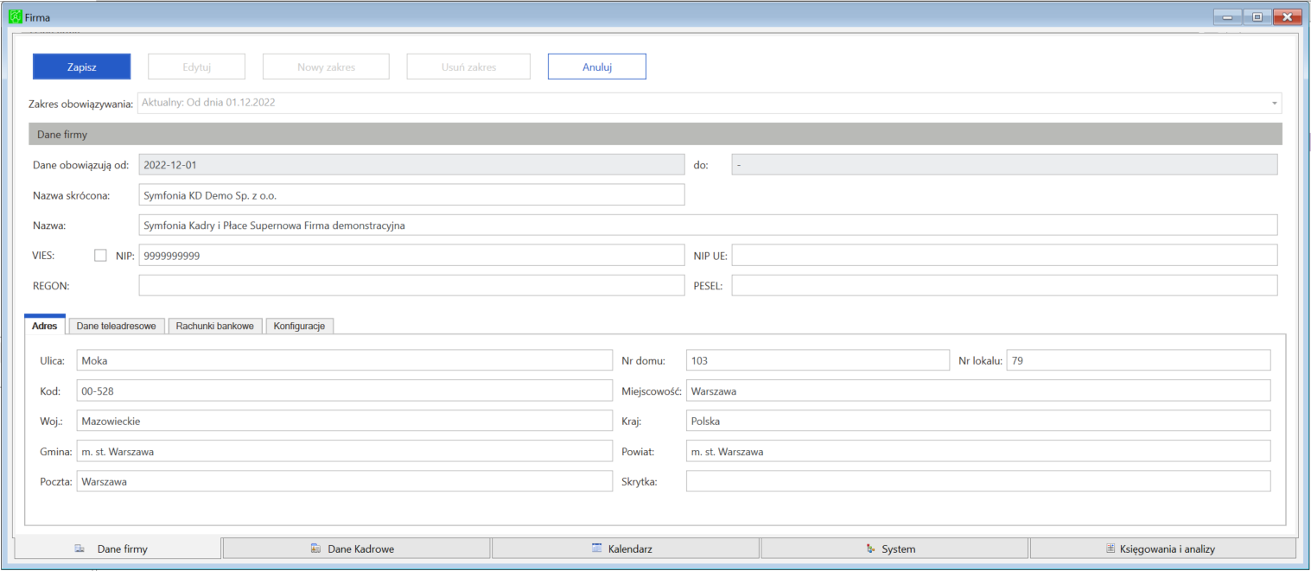The width and height of the screenshot is (1311, 571).
Task: Select the Konfiguracje tab
Action: click(x=299, y=326)
